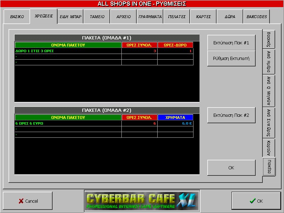Switch to the vertical Καρτών side tab
The image size is (284, 213).
coord(269,148)
